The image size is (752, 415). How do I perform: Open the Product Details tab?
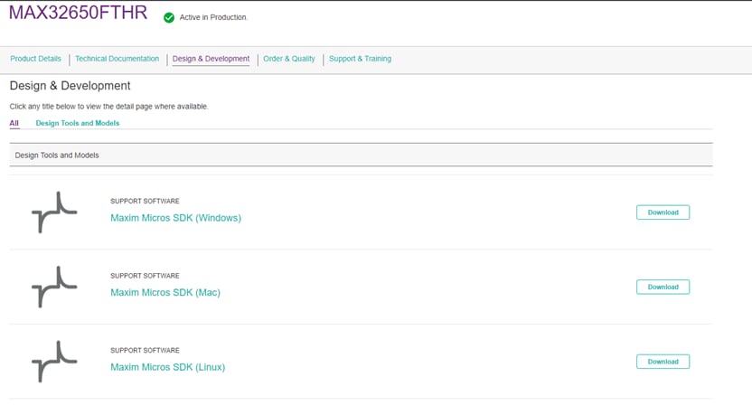(36, 59)
